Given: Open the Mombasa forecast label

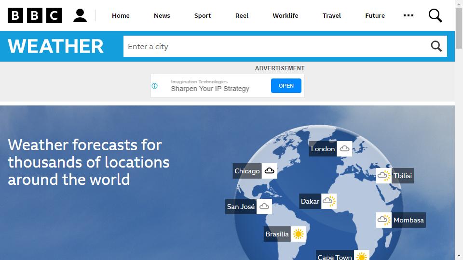Looking at the screenshot, I should click(x=409, y=220).
